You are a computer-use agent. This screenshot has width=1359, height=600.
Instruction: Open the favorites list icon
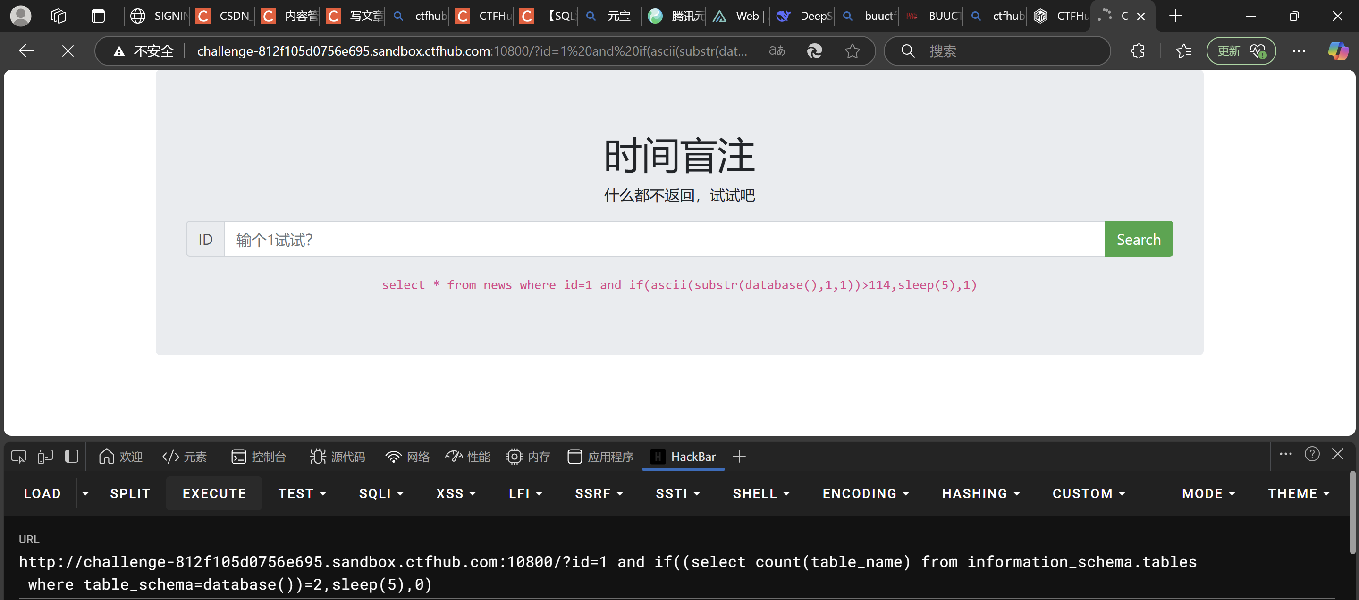tap(1183, 51)
